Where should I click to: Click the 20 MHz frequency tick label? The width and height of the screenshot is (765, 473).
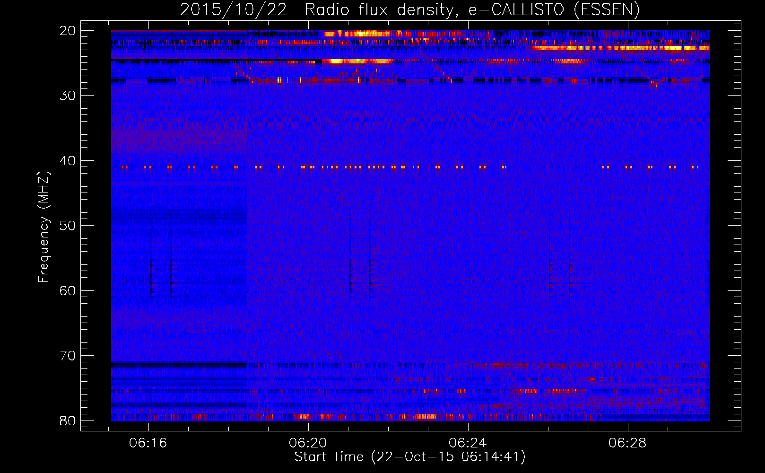68,31
